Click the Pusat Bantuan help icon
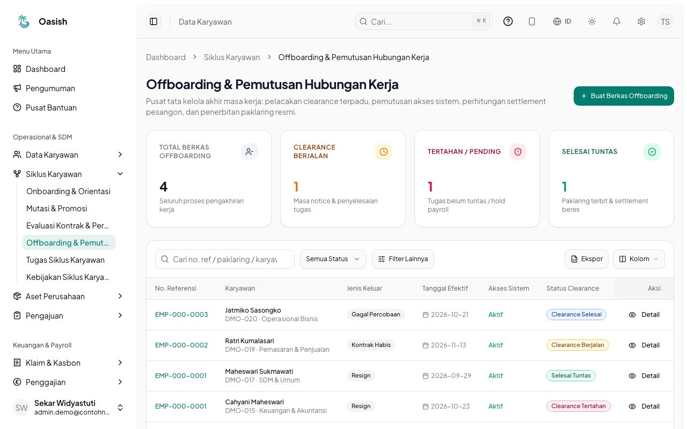Image resolution: width=687 pixels, height=429 pixels. click(x=17, y=107)
